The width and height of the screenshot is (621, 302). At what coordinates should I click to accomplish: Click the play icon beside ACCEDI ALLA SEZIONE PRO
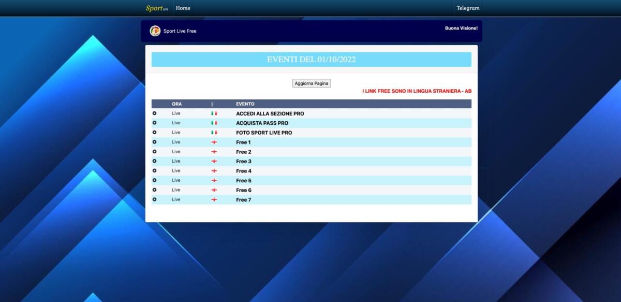pyautogui.click(x=154, y=113)
